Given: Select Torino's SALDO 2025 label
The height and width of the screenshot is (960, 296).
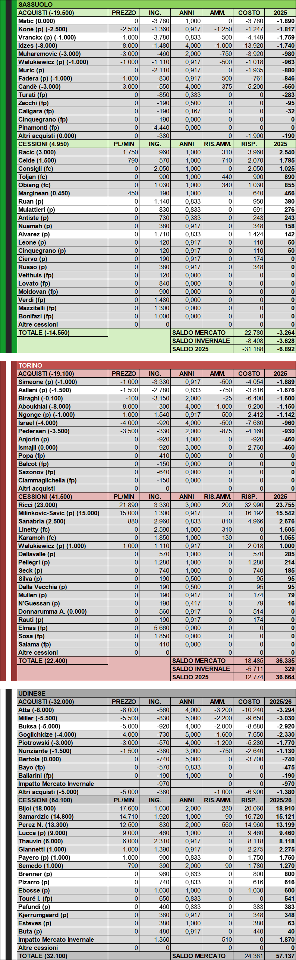Looking at the screenshot, I should coord(190,677).
